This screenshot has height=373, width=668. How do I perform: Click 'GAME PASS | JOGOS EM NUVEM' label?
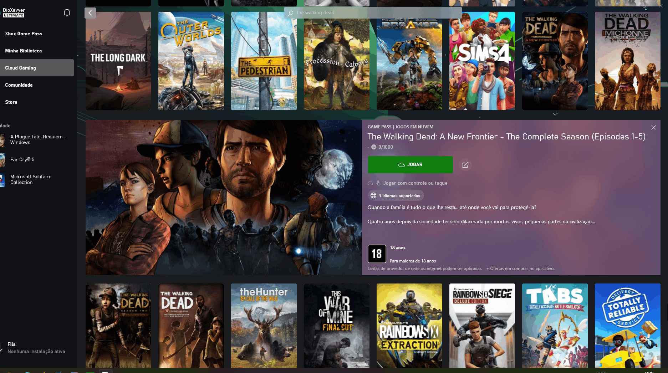pyautogui.click(x=401, y=127)
